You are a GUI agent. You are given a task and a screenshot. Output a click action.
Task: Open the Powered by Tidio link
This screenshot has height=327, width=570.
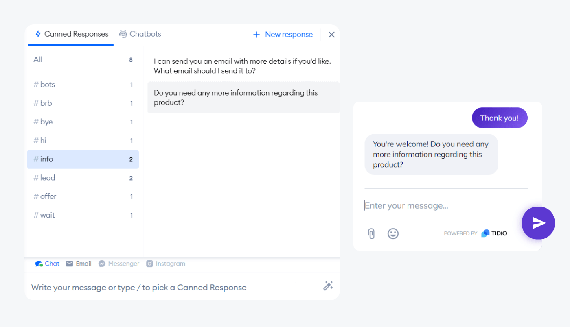point(476,233)
